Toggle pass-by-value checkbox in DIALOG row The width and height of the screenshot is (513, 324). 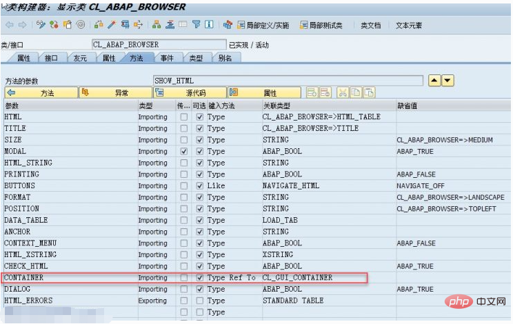point(184,289)
